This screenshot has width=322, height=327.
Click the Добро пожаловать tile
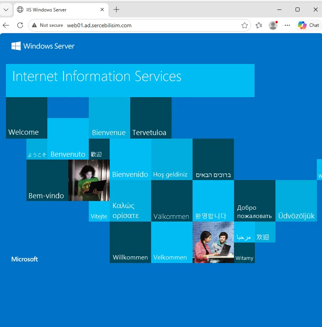(255, 201)
